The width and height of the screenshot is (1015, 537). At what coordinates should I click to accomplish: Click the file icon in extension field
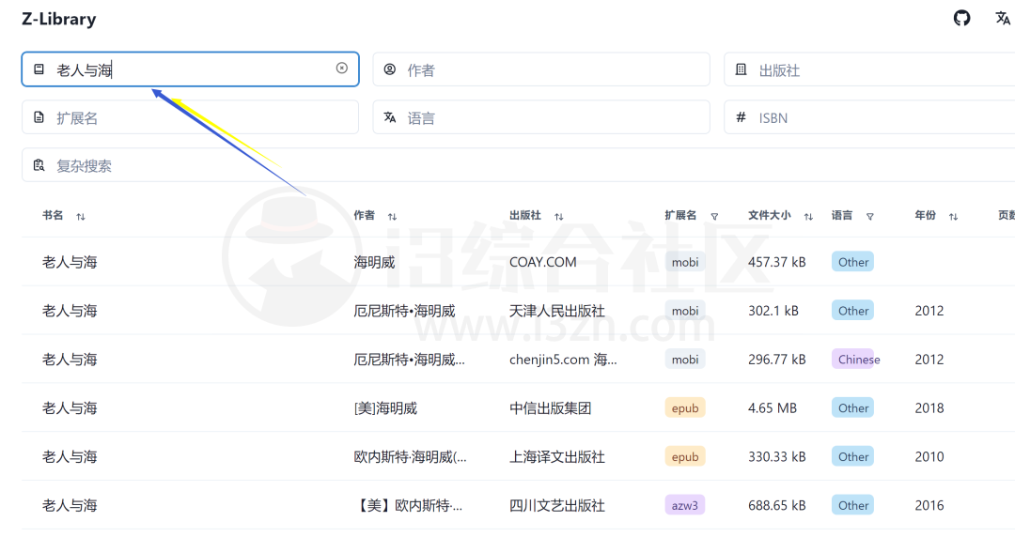pyautogui.click(x=39, y=117)
